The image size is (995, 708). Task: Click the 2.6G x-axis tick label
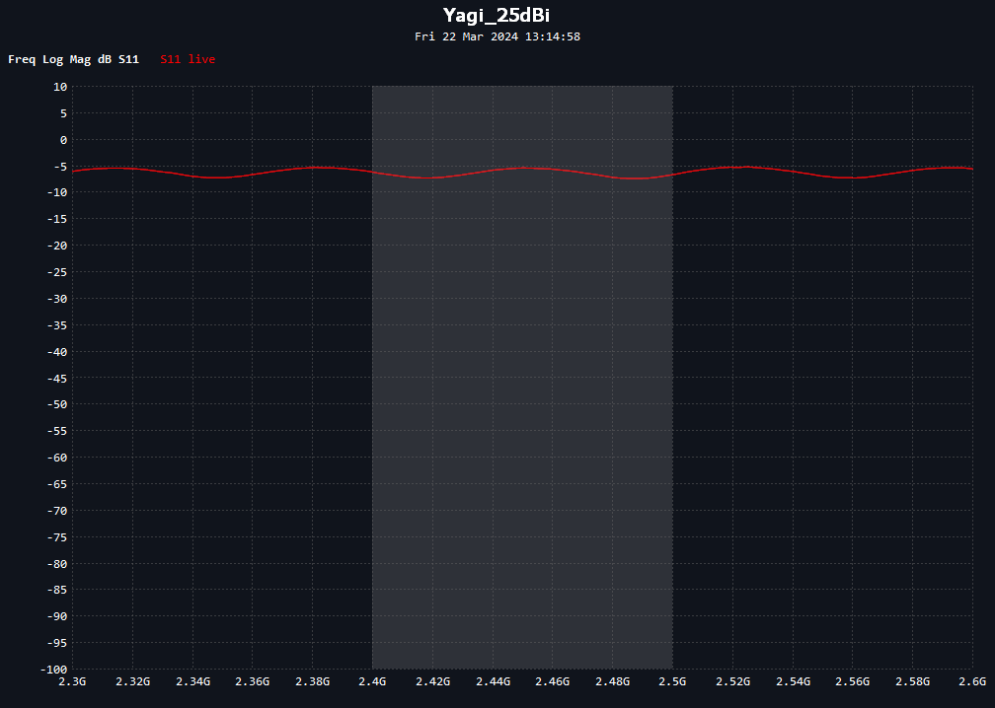pyautogui.click(x=973, y=681)
